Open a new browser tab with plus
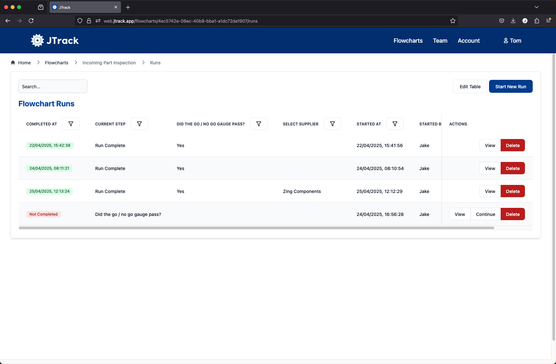The width and height of the screenshot is (556, 364). (128, 7)
